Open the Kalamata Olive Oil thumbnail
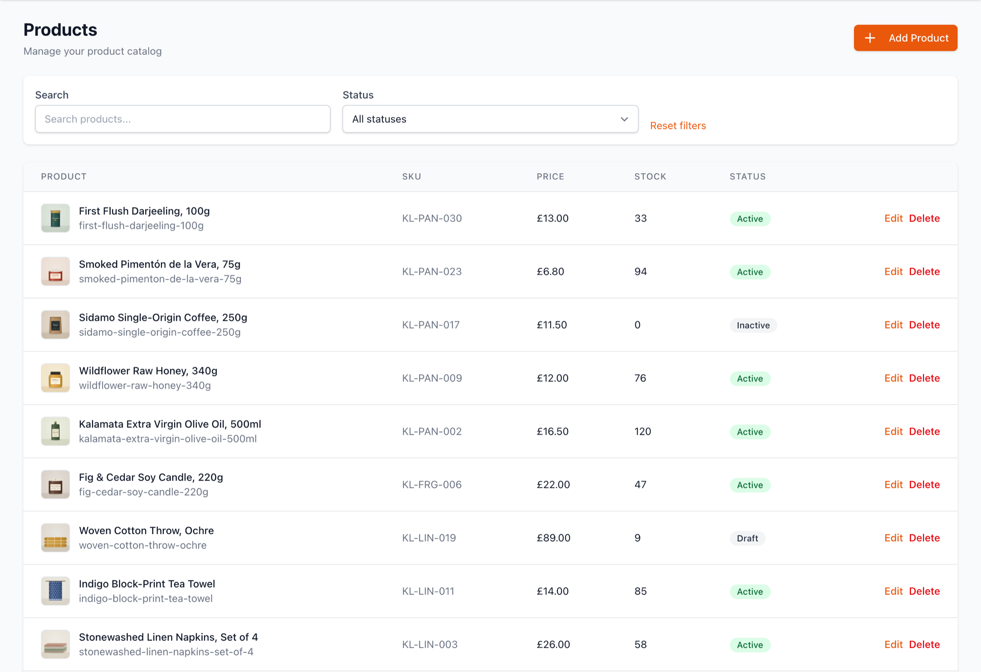 coord(55,431)
